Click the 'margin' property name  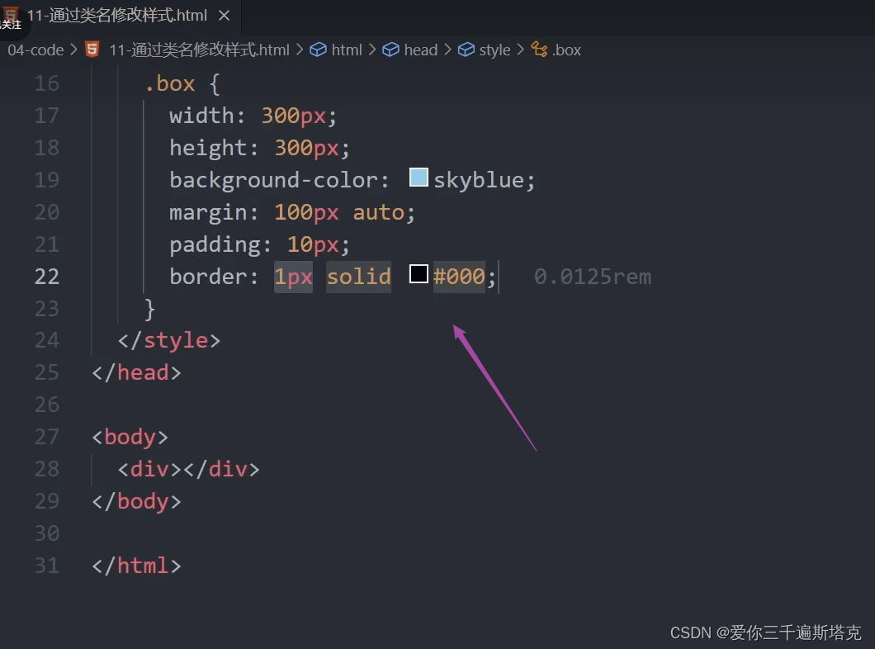208,212
